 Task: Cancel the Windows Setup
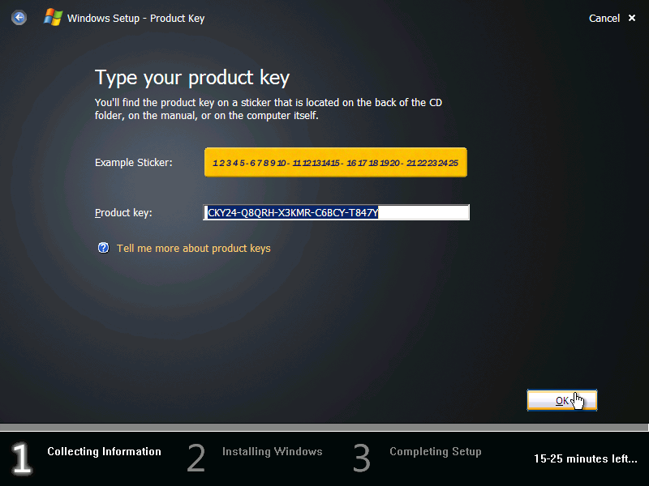point(604,18)
